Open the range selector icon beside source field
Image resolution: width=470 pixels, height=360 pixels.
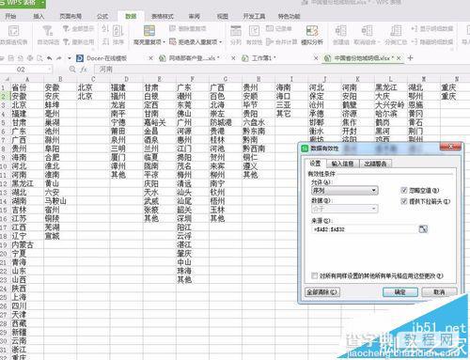[423, 229]
